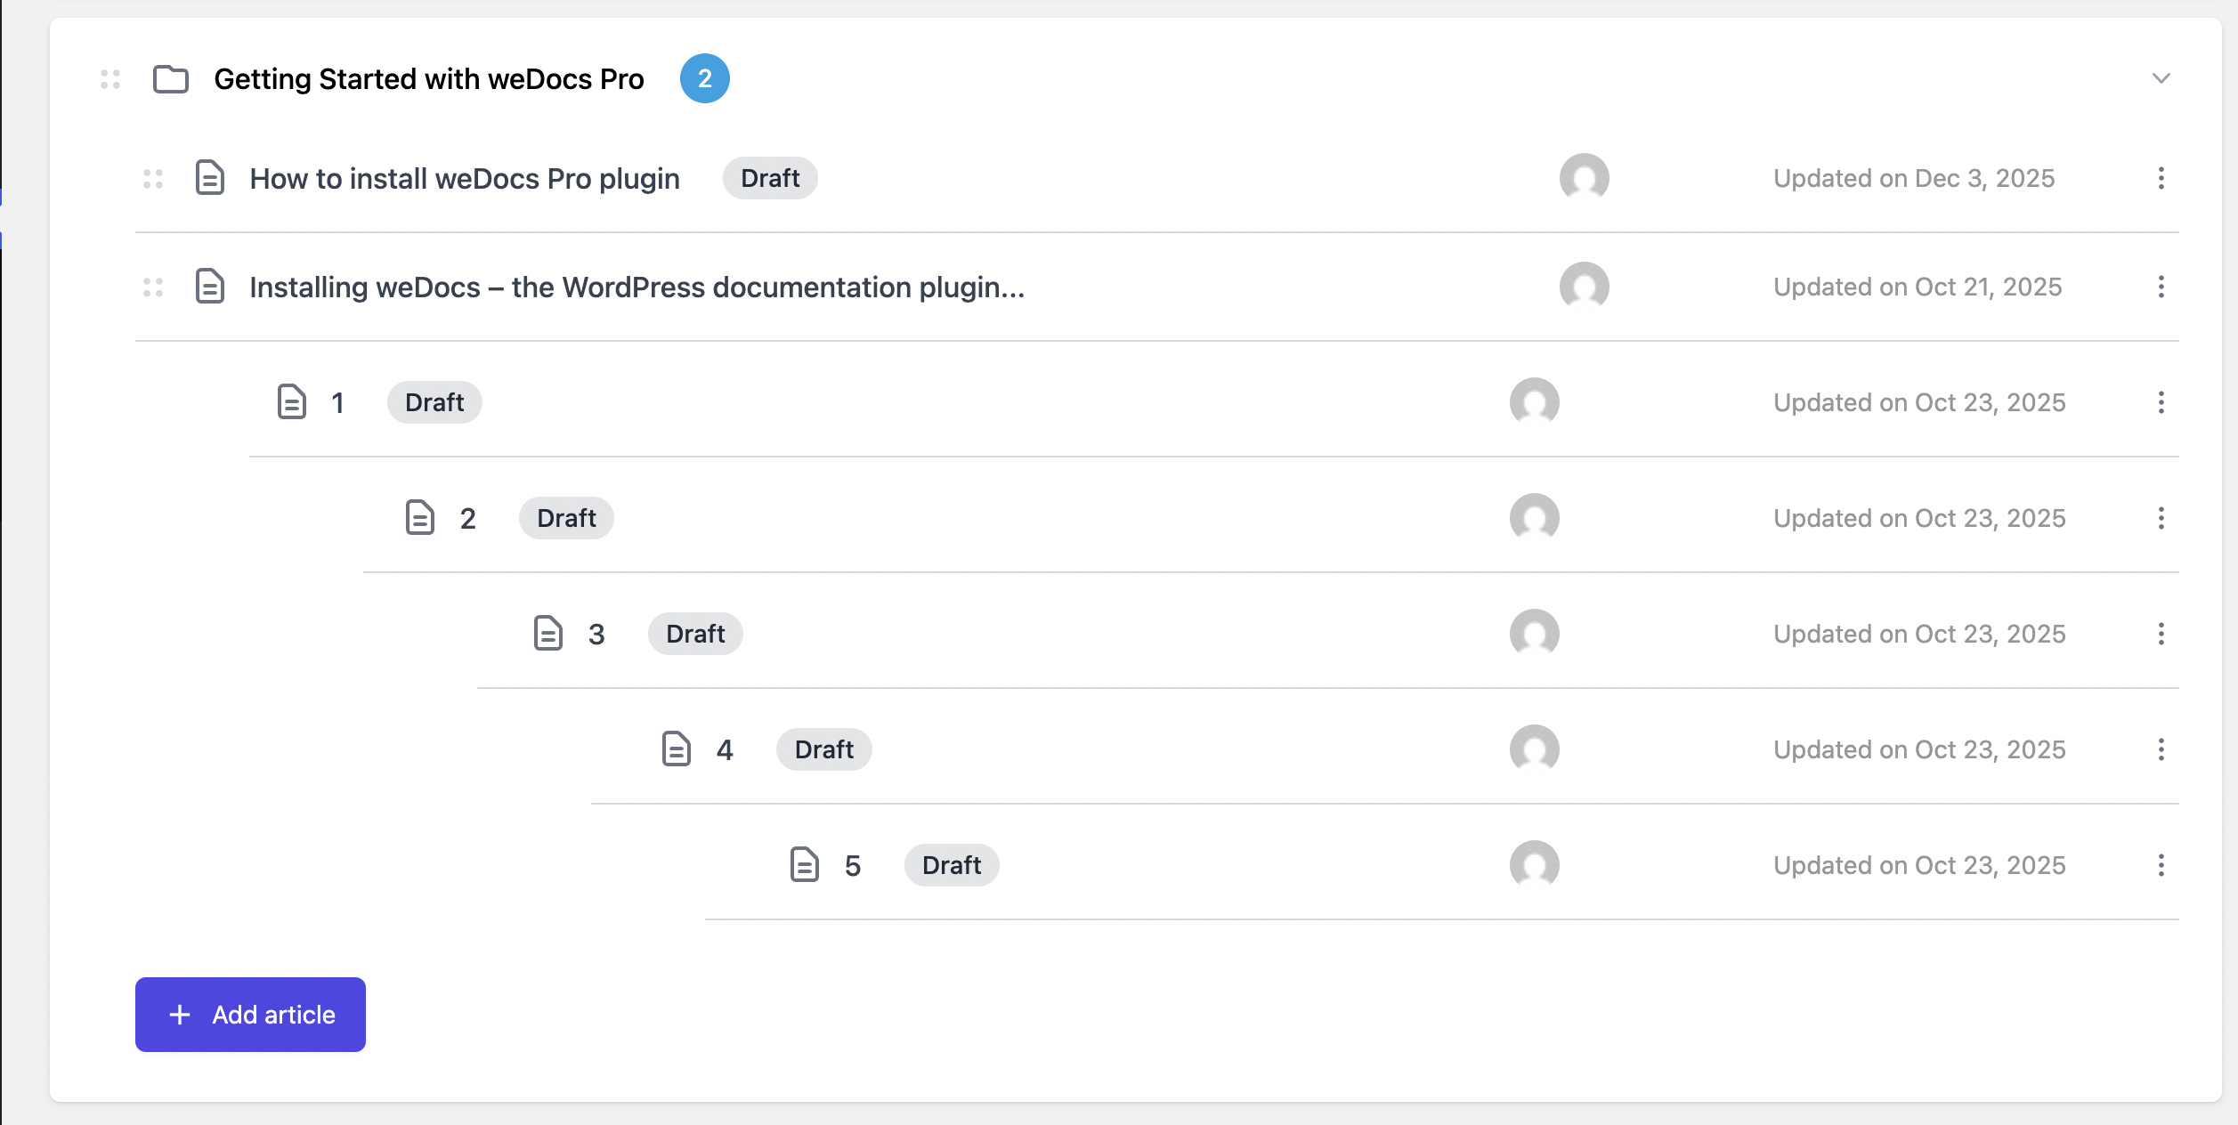The image size is (2238, 1125).
Task: Click the document icon next to article 5
Action: pyautogui.click(x=804, y=864)
